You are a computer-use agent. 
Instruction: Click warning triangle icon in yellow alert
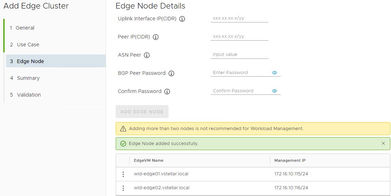pyautogui.click(x=123, y=129)
